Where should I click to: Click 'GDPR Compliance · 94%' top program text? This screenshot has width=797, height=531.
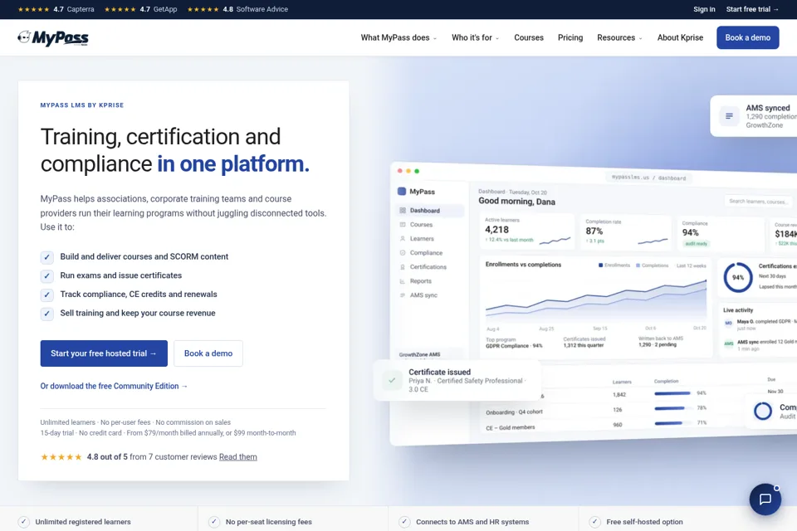pos(514,345)
